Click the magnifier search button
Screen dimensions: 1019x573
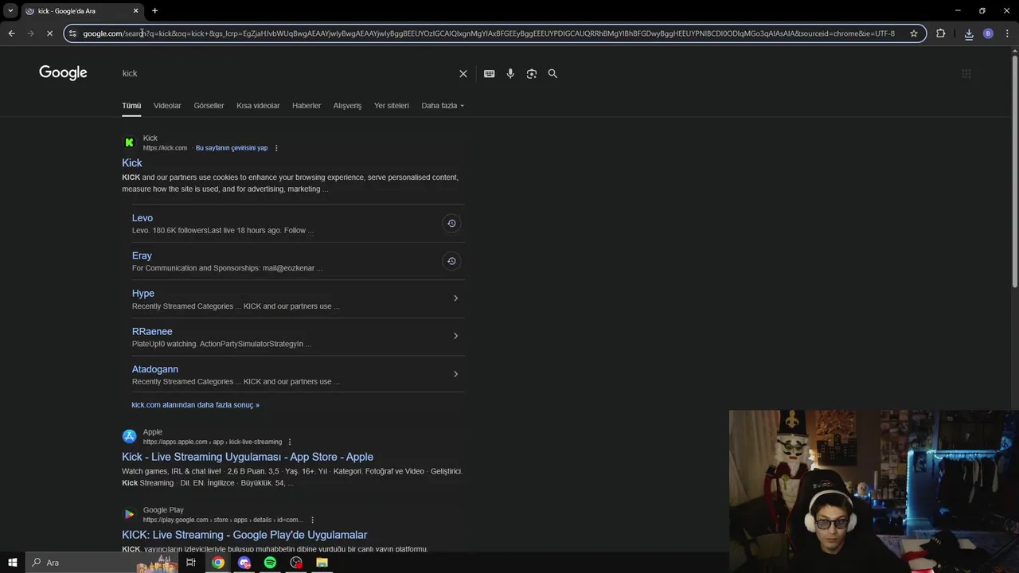pos(552,73)
